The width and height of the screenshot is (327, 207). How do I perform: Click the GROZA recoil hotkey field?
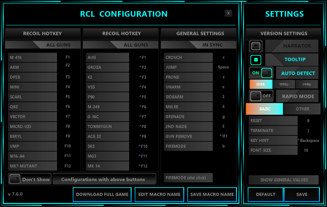coord(142,67)
